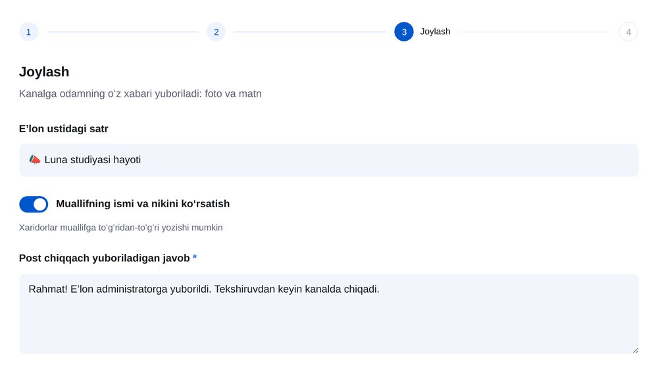658x373 pixels.
Task: Toggle Muallifning ismi va nikini ko'rsatish switch
Action: [34, 205]
